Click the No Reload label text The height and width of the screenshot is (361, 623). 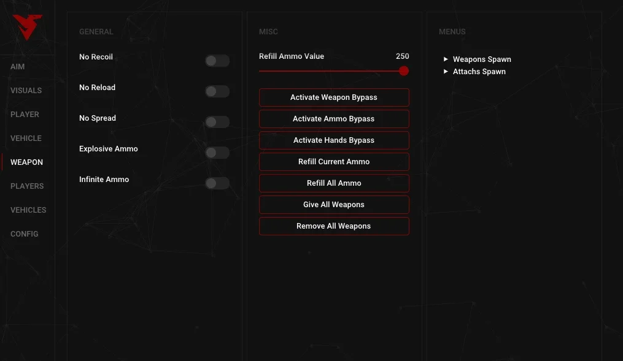98,87
